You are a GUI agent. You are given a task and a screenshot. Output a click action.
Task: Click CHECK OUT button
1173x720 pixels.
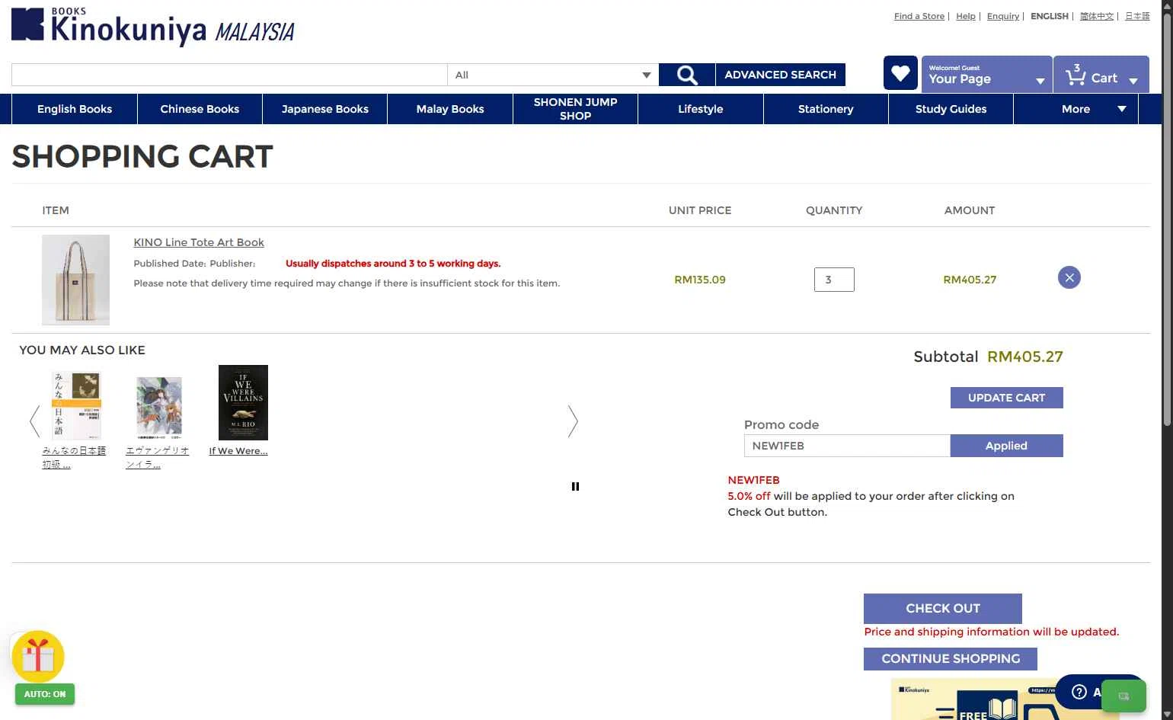[x=943, y=608]
